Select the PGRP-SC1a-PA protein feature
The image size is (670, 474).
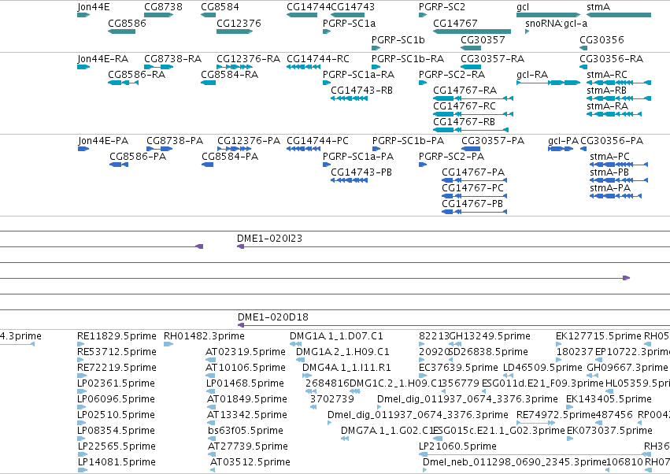pyautogui.click(x=327, y=165)
